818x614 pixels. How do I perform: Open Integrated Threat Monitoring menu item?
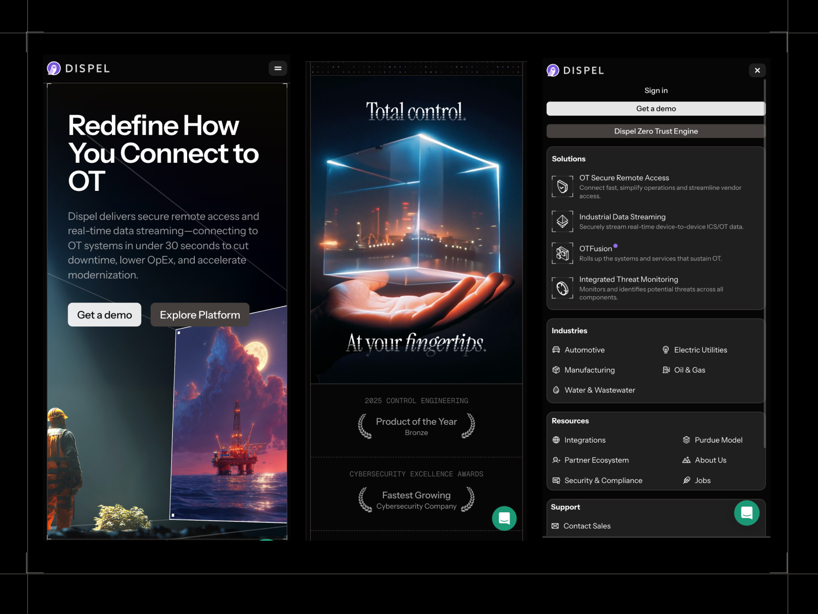coord(656,288)
